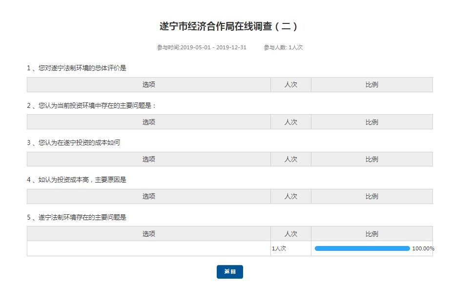Click the 比例 header under question 1

(x=372, y=84)
